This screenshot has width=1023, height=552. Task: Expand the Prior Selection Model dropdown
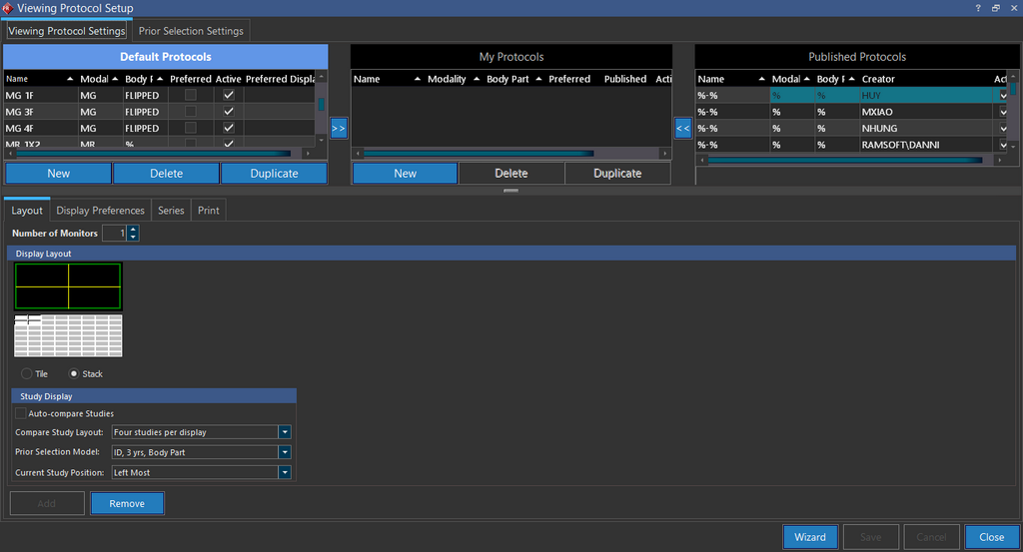click(x=285, y=452)
